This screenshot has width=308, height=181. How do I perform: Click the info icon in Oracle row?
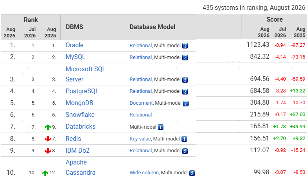(x=185, y=46)
